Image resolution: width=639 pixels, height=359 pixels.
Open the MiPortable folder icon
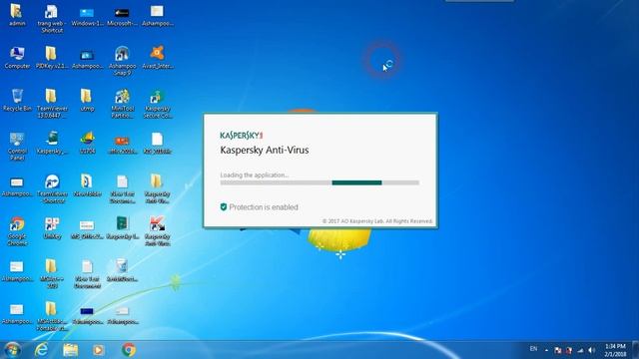coord(51,316)
